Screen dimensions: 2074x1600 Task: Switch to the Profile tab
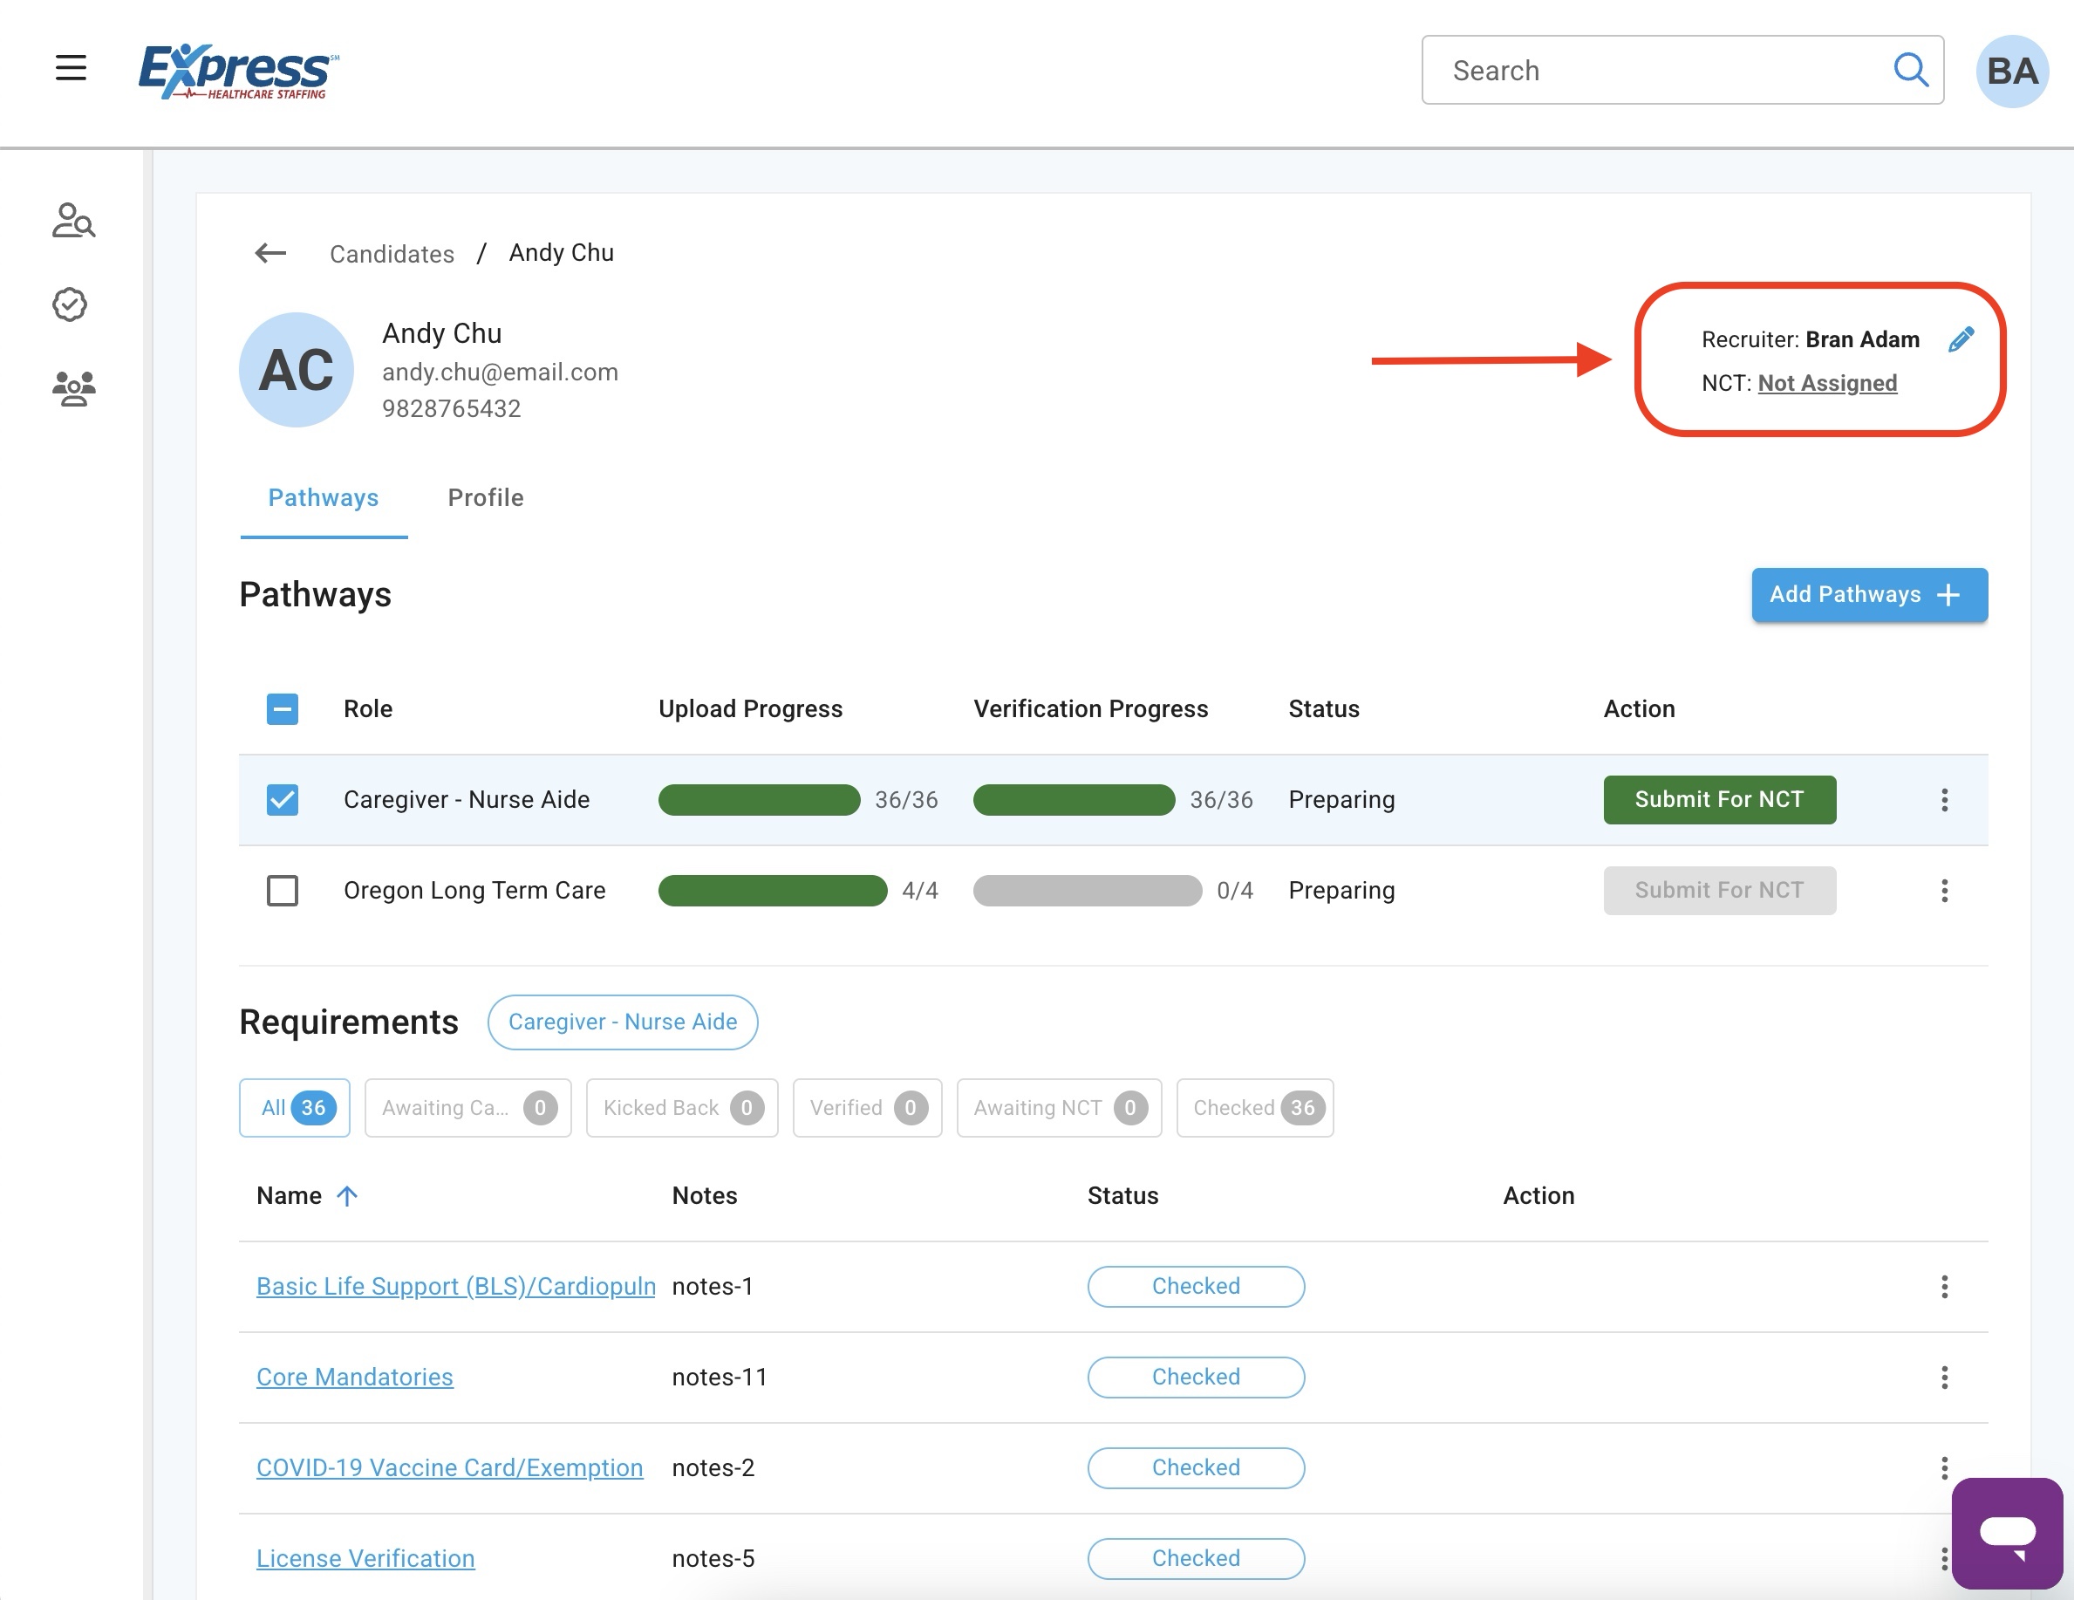[485, 498]
